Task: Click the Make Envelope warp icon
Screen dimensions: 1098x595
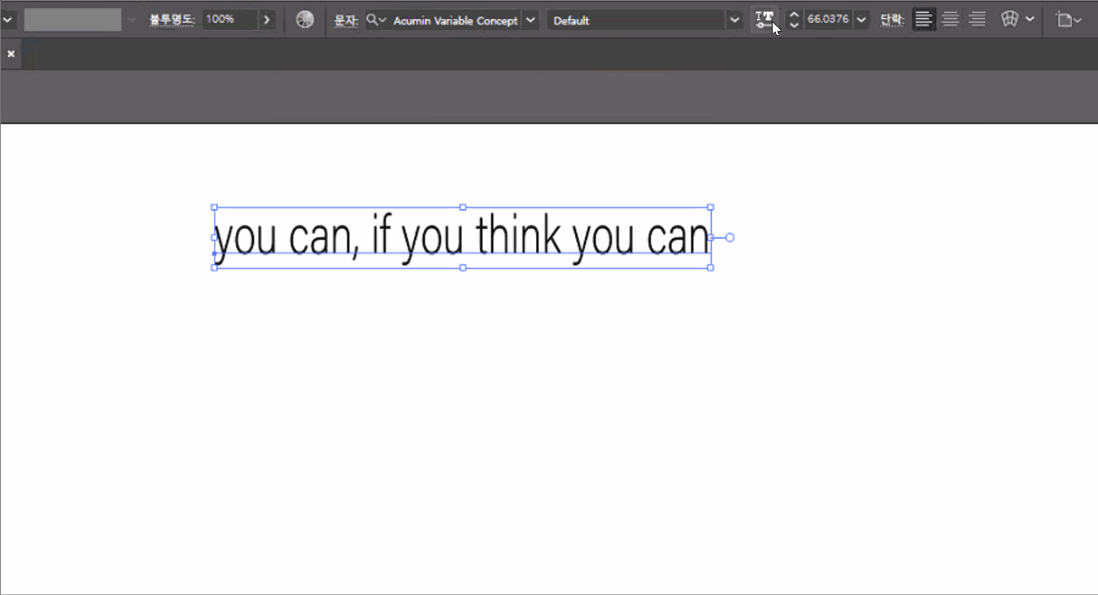Action: pos(1009,20)
